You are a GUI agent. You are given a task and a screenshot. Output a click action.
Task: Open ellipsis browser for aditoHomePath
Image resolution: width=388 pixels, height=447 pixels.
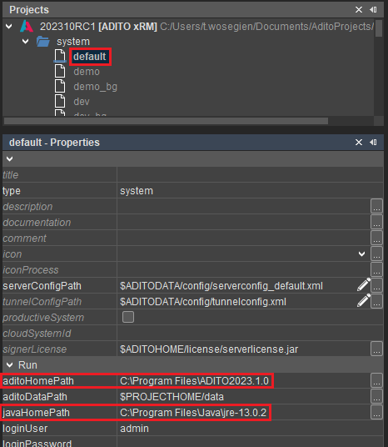(376, 380)
